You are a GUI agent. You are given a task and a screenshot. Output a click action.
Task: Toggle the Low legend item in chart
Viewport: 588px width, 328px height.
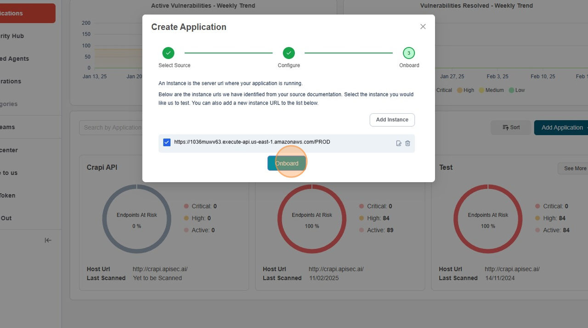point(516,90)
